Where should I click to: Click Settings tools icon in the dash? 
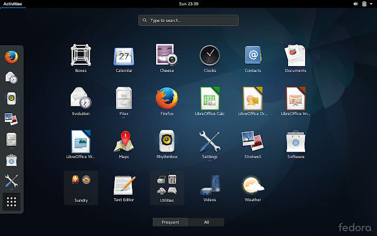[11, 181]
